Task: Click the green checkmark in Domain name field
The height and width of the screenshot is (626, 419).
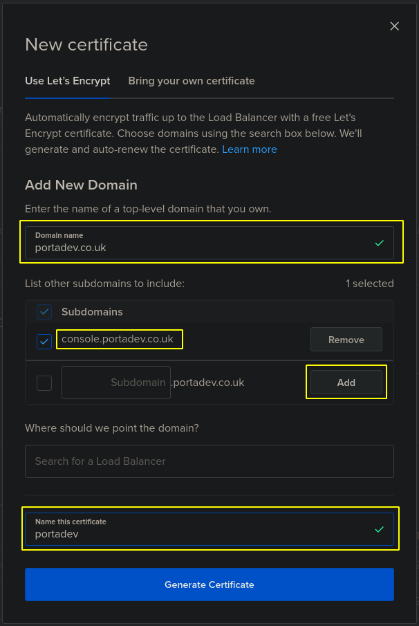Action: 379,243
